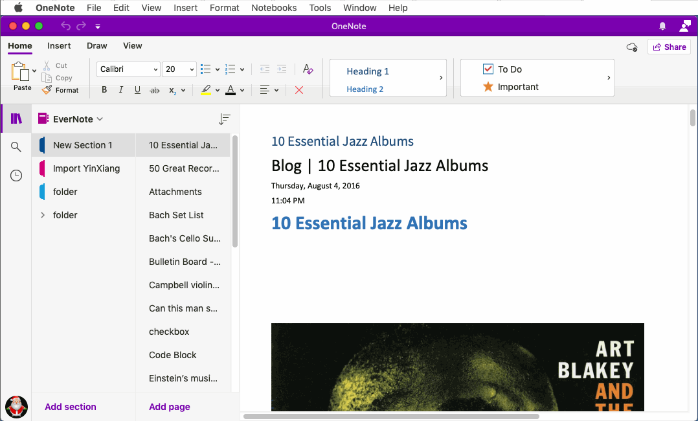The image size is (698, 421).
Task: Open the Tools menu in menu bar
Action: pos(320,8)
